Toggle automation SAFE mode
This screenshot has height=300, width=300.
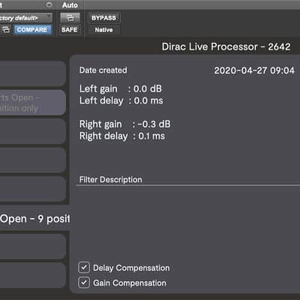tap(70, 29)
